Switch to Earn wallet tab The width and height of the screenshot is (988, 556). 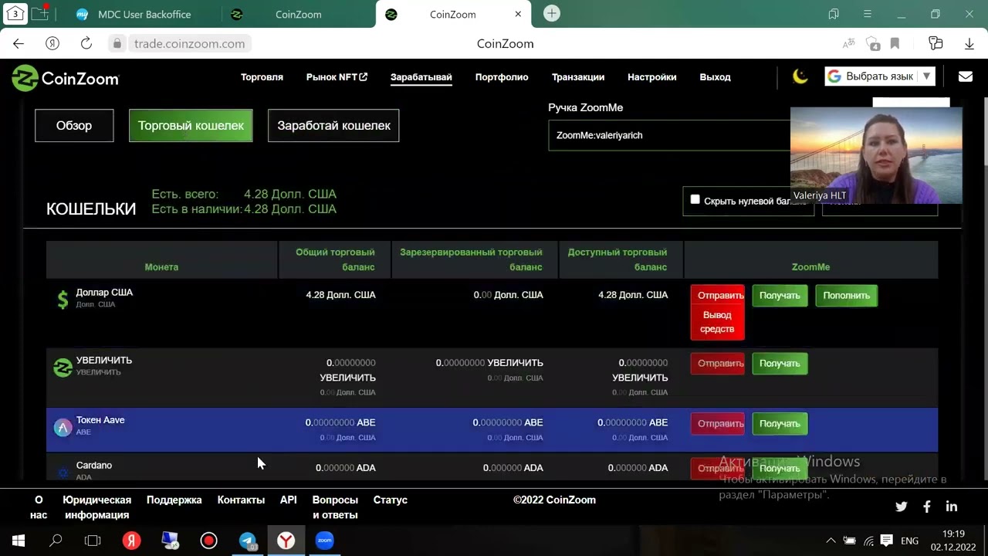pyautogui.click(x=333, y=126)
